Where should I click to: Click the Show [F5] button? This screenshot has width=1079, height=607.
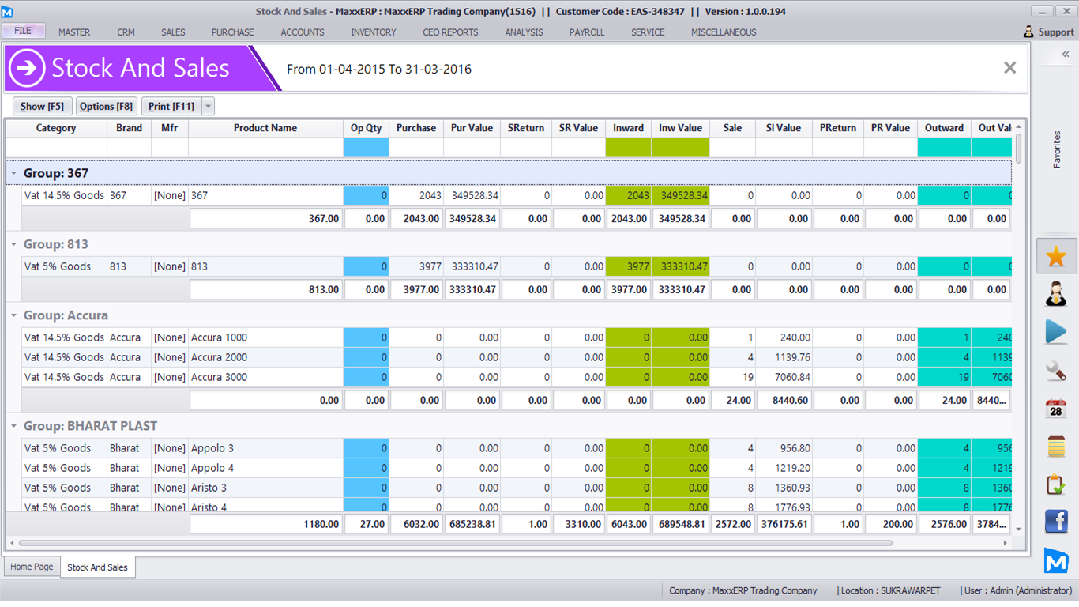[42, 107]
